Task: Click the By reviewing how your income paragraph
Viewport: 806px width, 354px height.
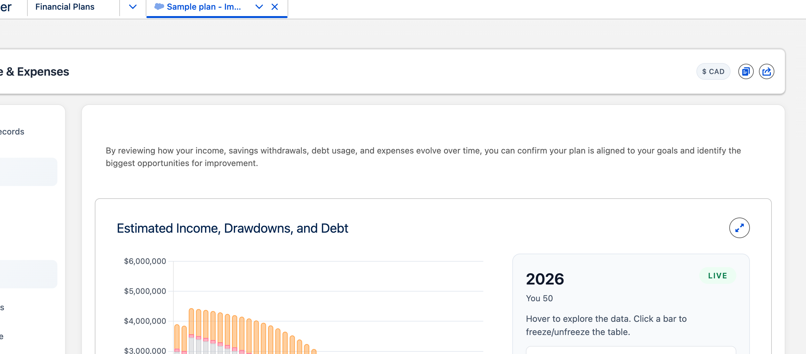Action: [x=423, y=157]
